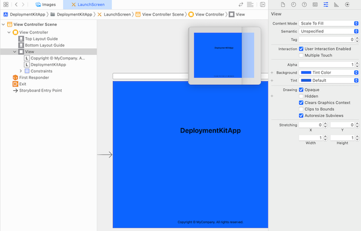Click the add editor split icon
The width and height of the screenshot is (361, 231).
tap(262, 4)
